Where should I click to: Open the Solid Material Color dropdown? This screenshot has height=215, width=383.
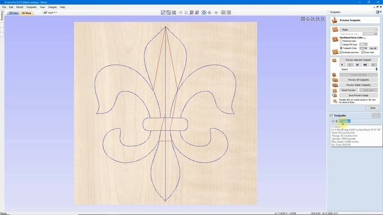click(x=370, y=34)
